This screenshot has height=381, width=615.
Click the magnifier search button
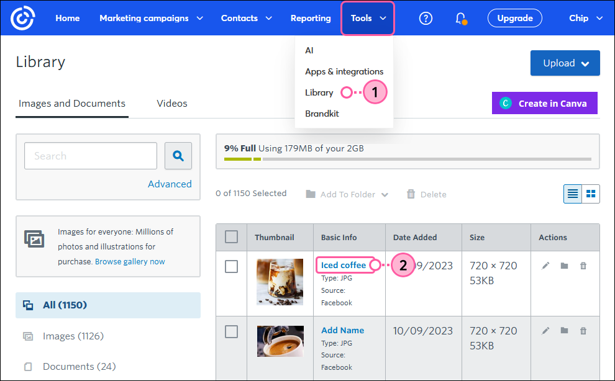[x=178, y=156]
